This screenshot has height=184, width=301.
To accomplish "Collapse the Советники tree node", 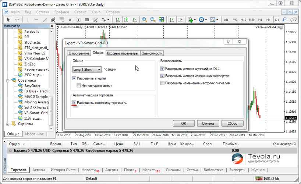I will [8, 80].
